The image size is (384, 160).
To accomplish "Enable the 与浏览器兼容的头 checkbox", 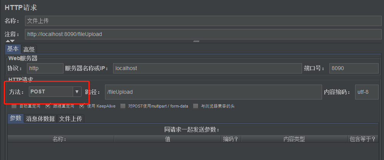I will point(196,106).
